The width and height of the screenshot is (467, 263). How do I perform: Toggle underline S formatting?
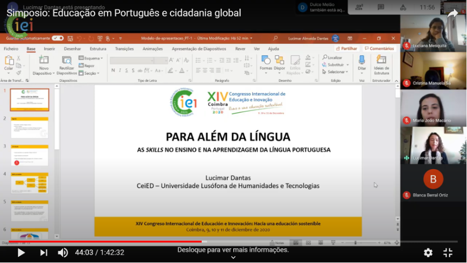(126, 71)
